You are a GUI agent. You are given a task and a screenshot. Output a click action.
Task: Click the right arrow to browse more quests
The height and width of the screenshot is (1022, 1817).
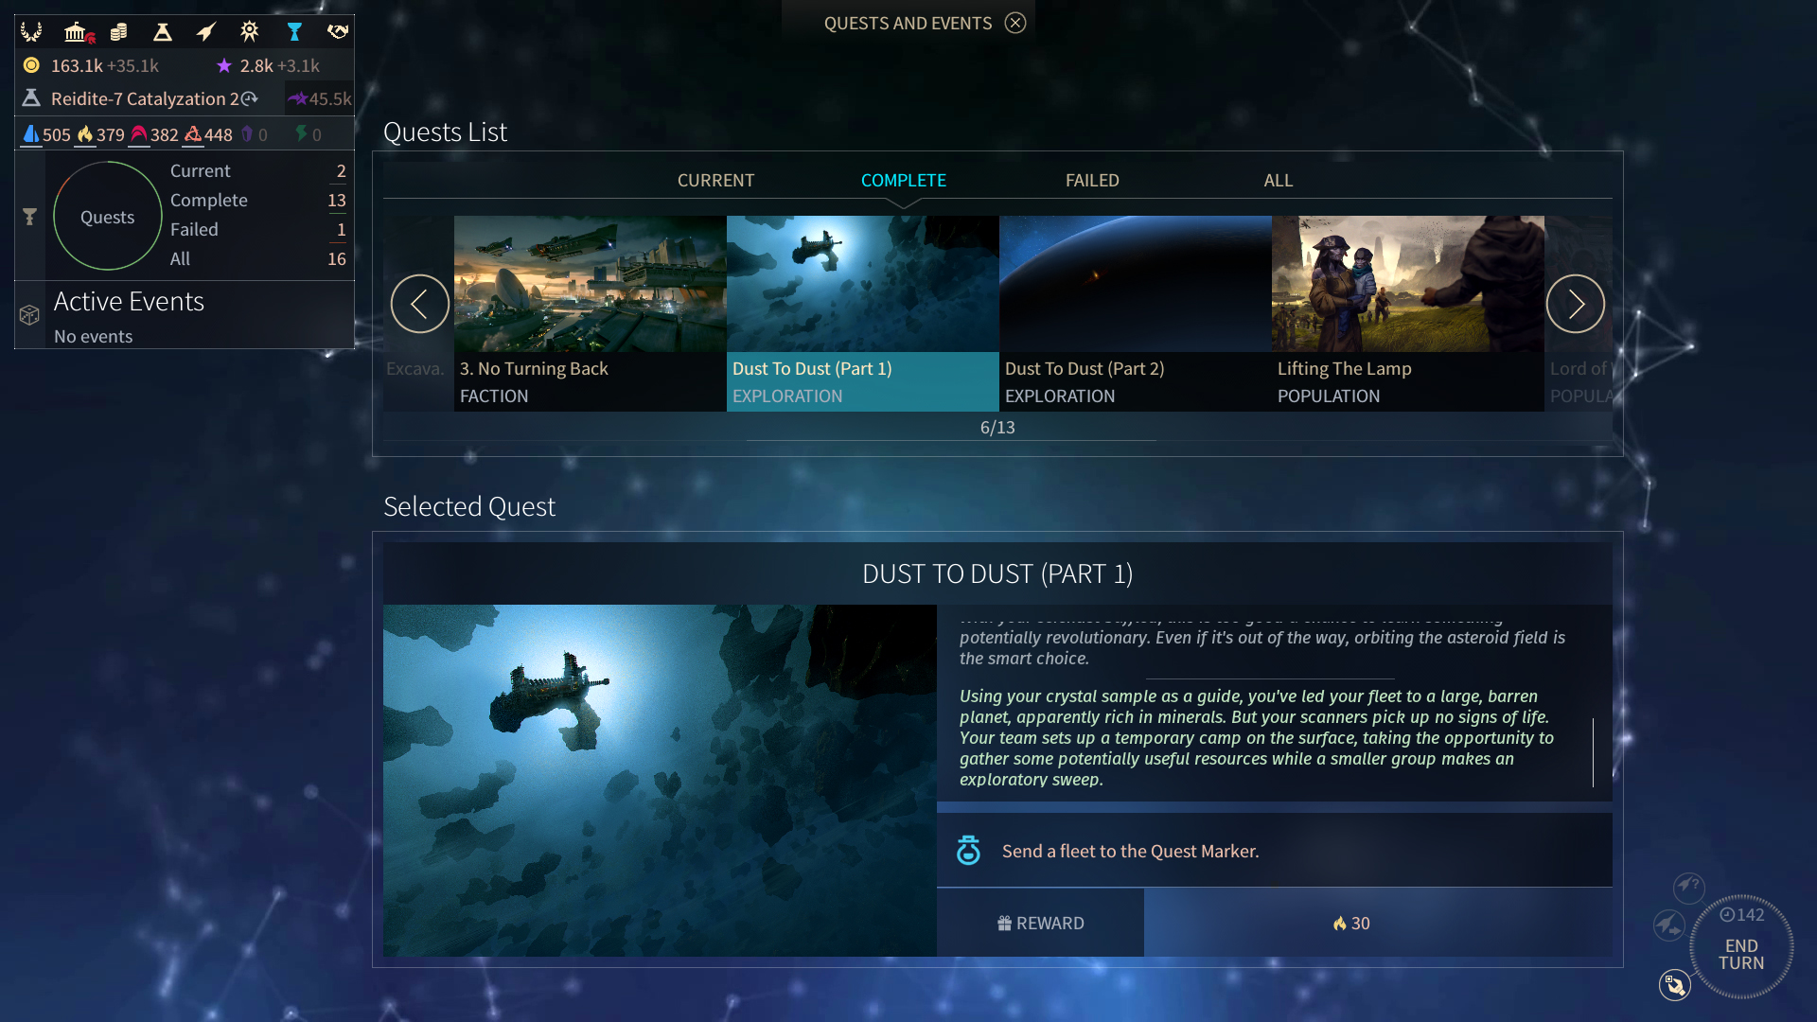click(x=1575, y=304)
